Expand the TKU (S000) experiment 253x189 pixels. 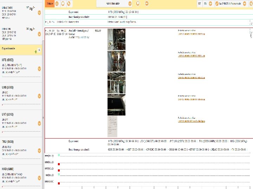39,151
